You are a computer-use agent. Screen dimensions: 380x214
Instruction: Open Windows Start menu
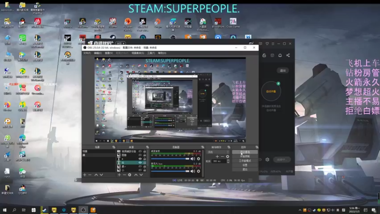point(5,210)
